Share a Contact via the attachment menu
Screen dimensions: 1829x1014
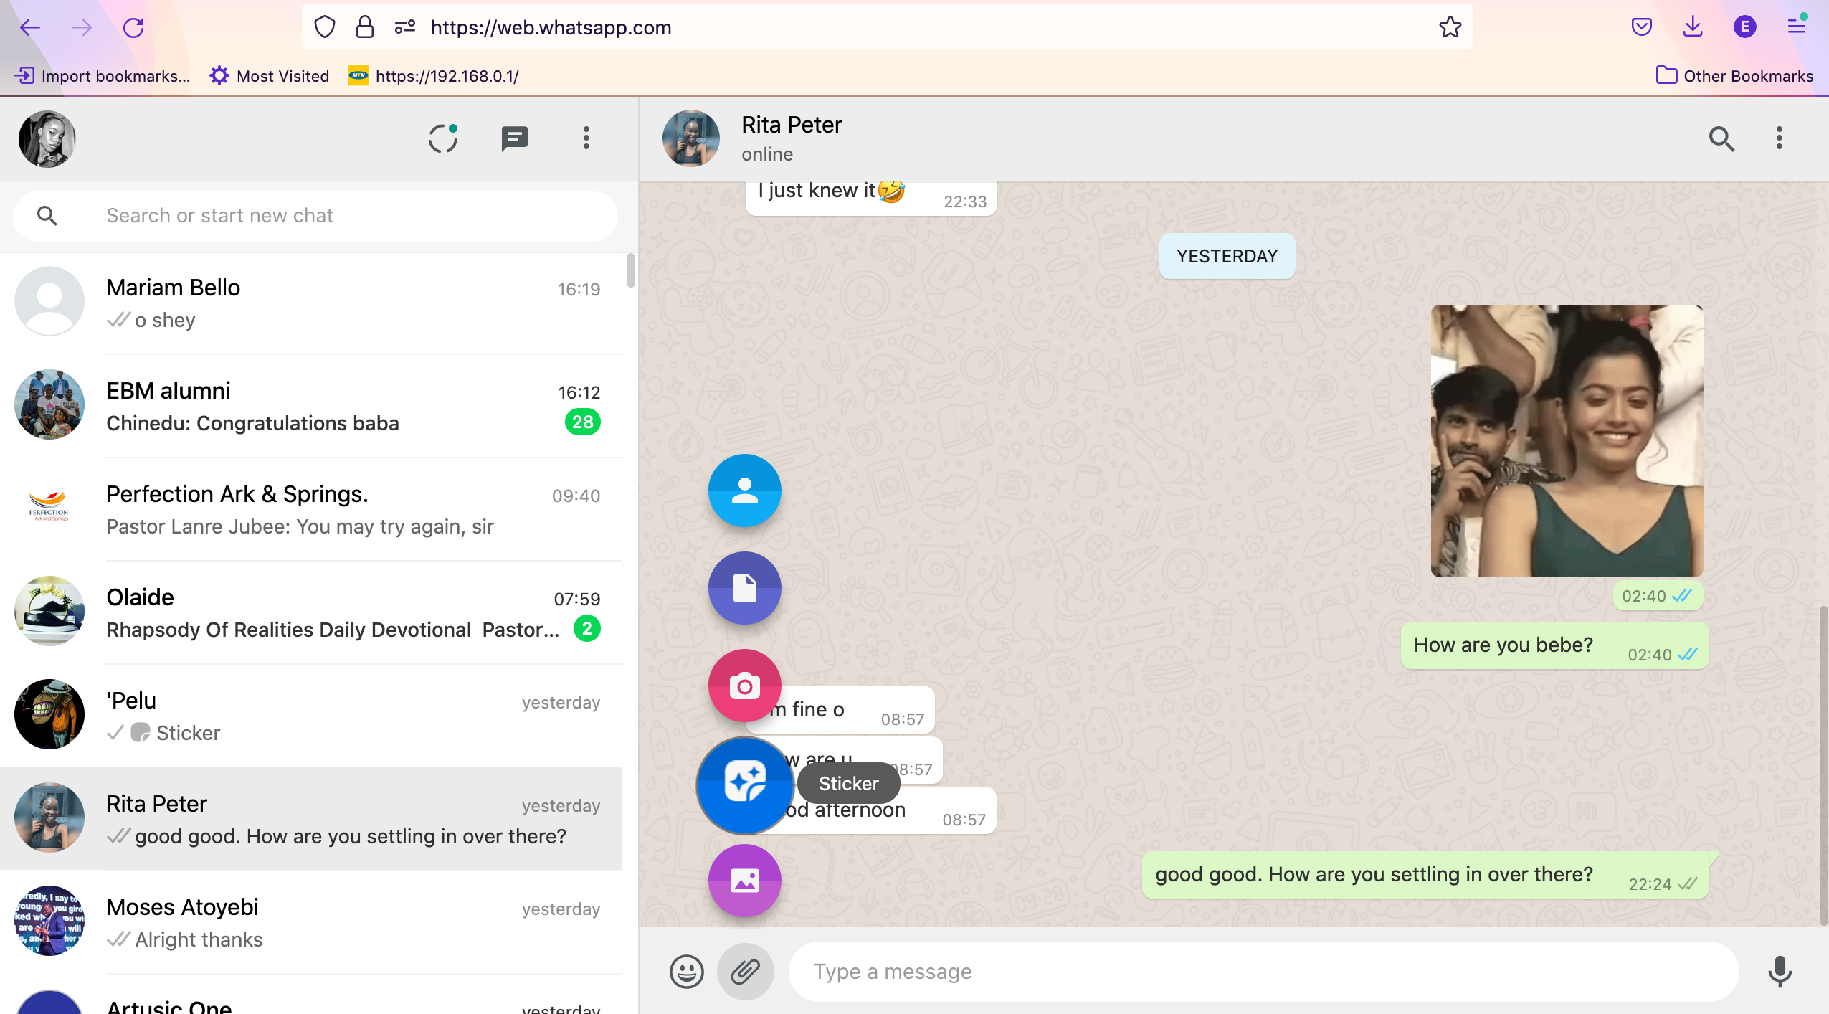tap(744, 491)
